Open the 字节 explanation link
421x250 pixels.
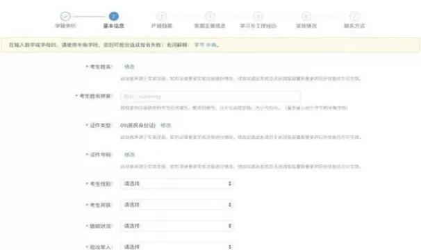coord(199,45)
